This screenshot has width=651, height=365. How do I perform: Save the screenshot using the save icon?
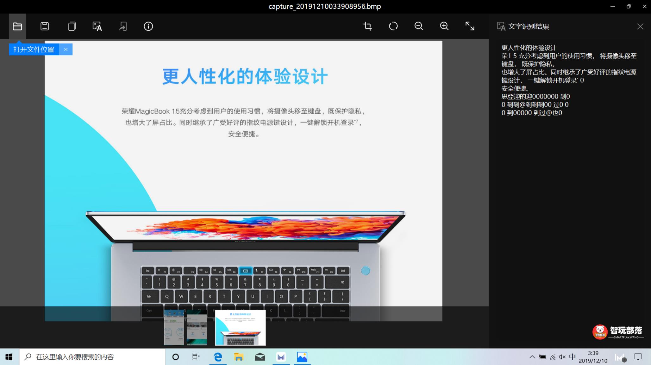point(44,26)
